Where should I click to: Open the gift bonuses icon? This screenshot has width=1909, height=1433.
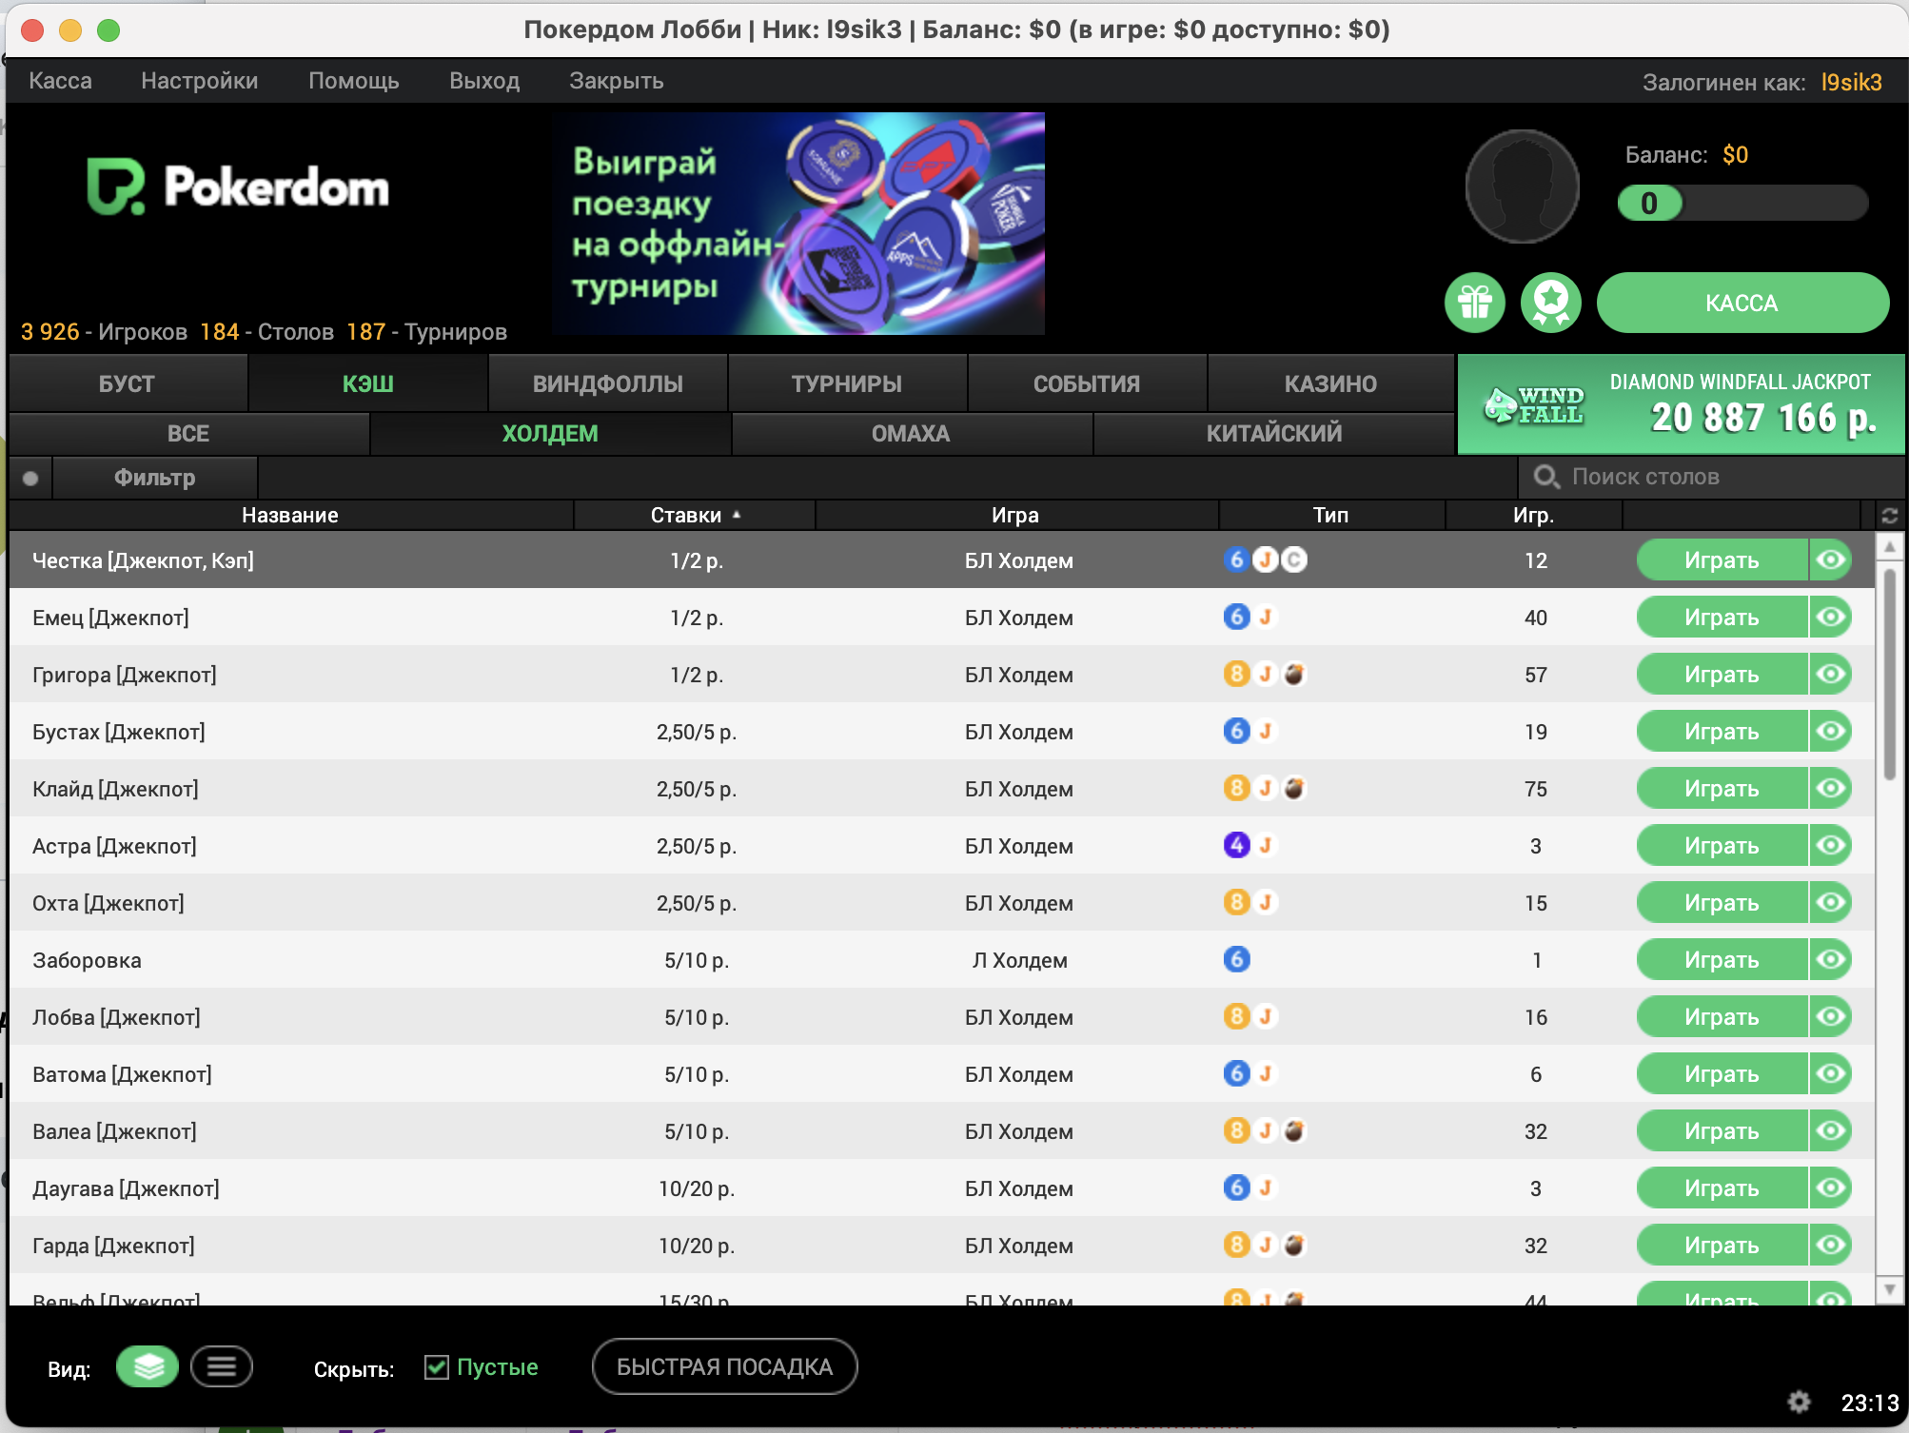pyautogui.click(x=1474, y=303)
